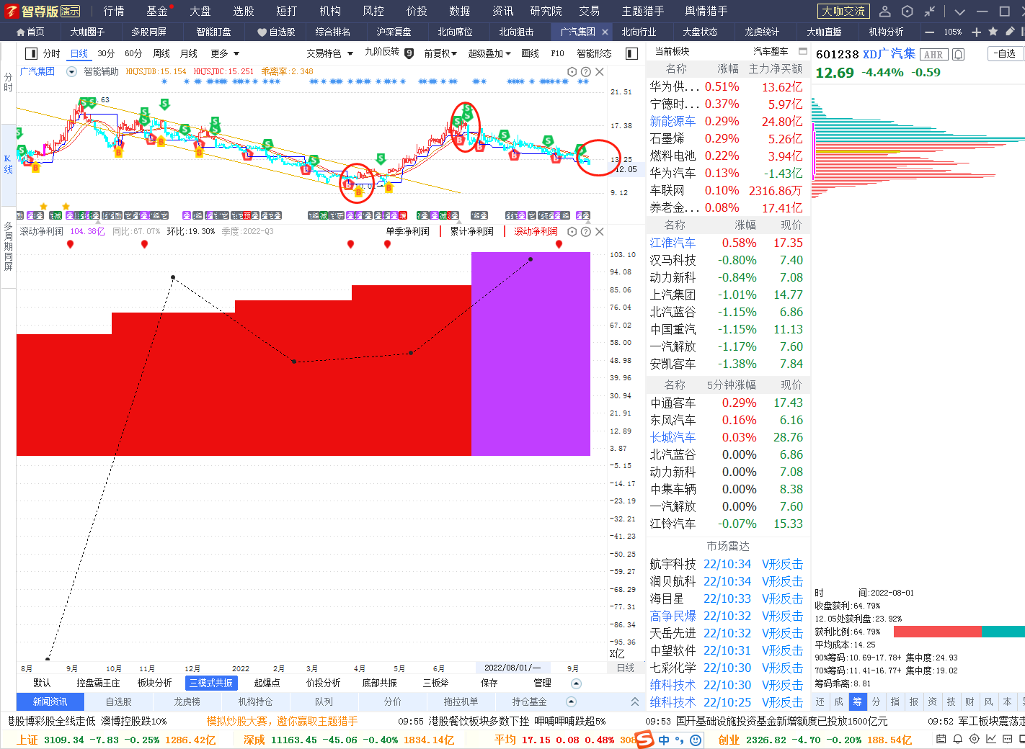Screen dimensions: 1025x749
Task: Zoom out using the minus icon beside 105%
Action: (929, 32)
